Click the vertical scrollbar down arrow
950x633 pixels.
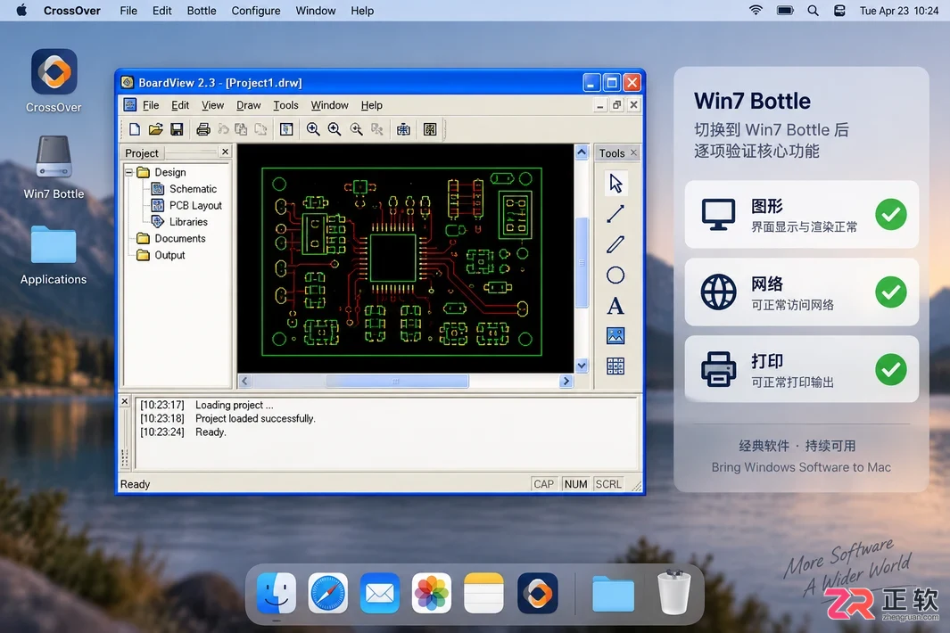pyautogui.click(x=582, y=366)
